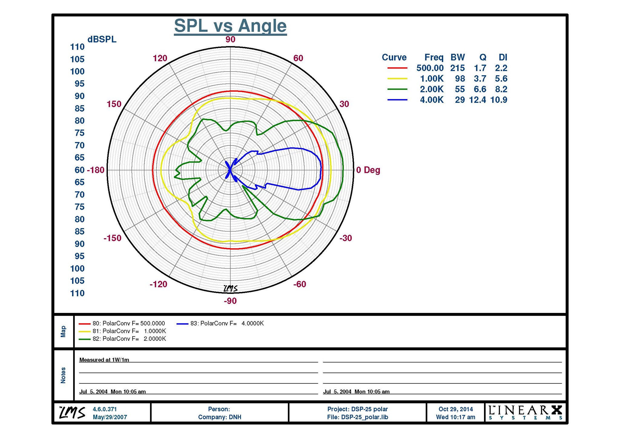Click the BW value 55
This screenshot has height=438, width=620.
tap(460, 89)
